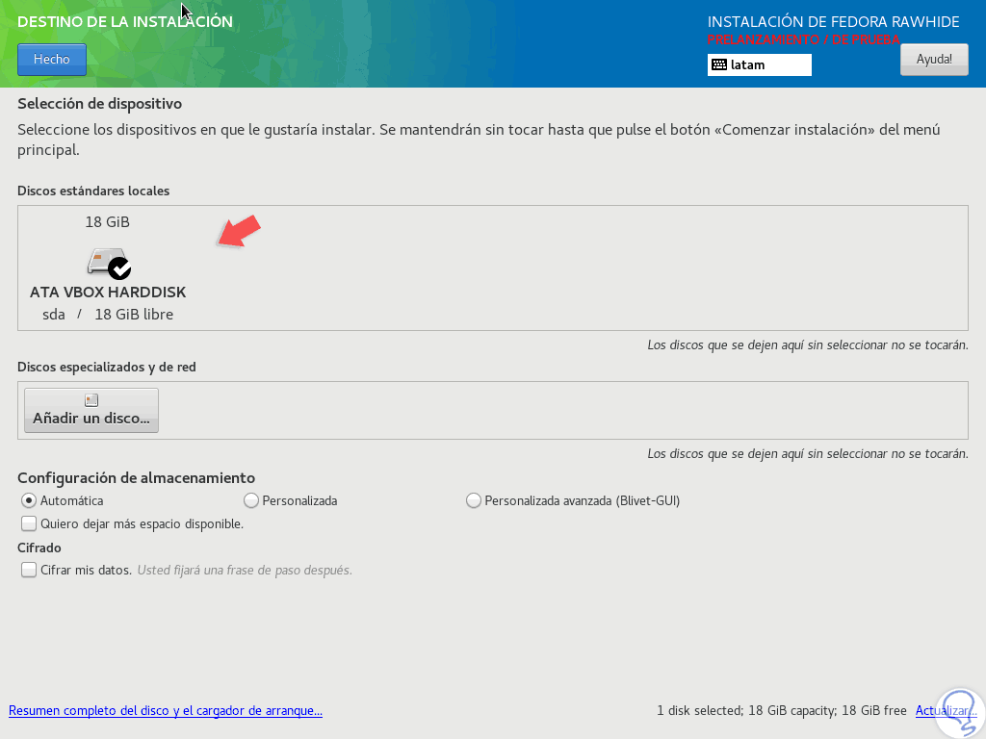Click the Cifrado section heading
The width and height of the screenshot is (986, 739).
[x=39, y=548]
